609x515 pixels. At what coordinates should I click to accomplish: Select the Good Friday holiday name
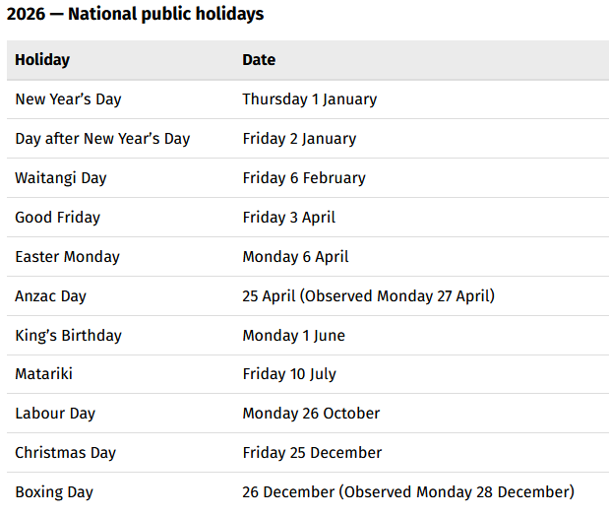pyautogui.click(x=57, y=218)
